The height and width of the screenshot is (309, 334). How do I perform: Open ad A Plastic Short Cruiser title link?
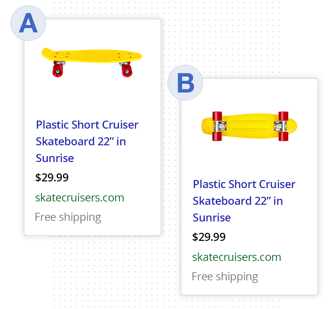coord(87,141)
